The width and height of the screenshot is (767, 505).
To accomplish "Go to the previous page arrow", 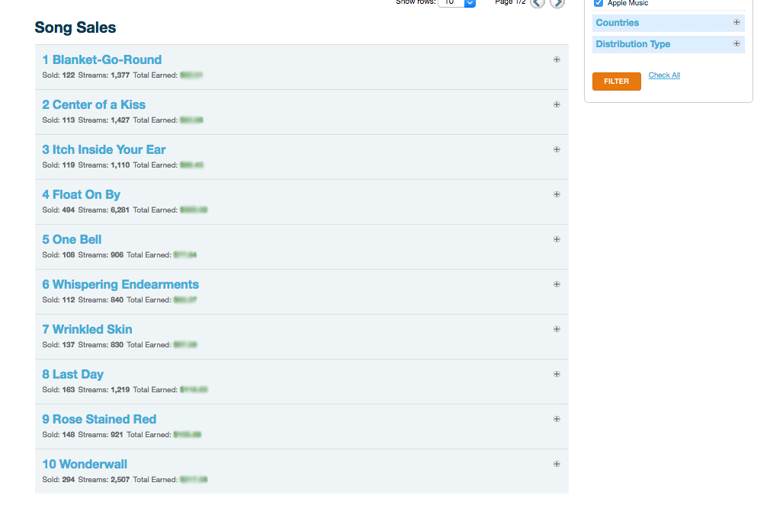I will pyautogui.click(x=538, y=3).
